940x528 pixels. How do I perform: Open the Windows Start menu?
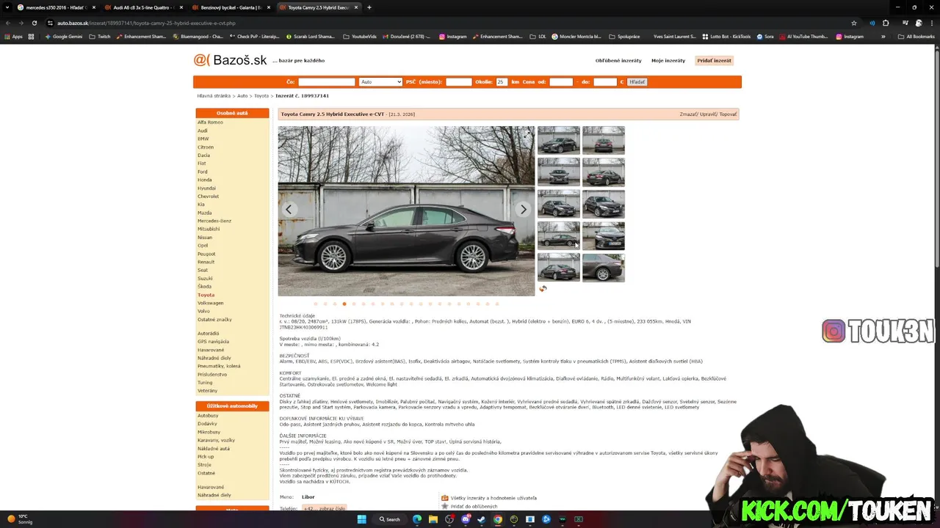pyautogui.click(x=361, y=519)
